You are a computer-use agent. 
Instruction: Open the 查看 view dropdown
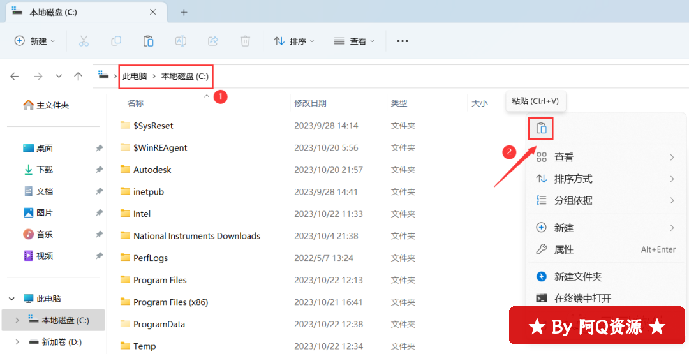[354, 41]
